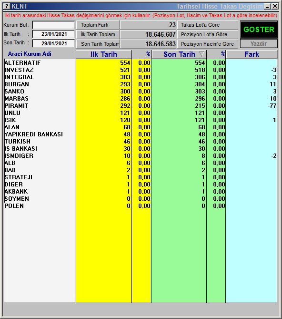This screenshot has height=319, width=282.
Task: Close the KENT window
Action: click(275, 6)
